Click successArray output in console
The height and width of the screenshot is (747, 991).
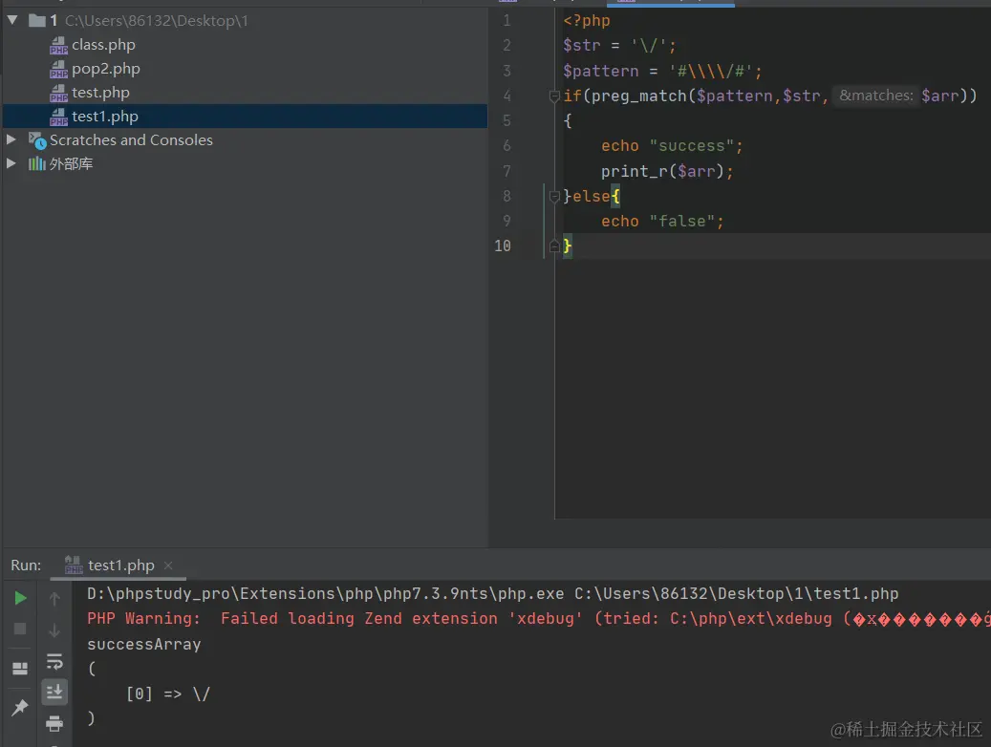pyautogui.click(x=144, y=644)
